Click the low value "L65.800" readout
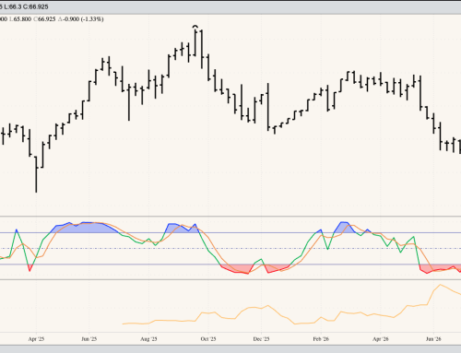 [x=20, y=19]
